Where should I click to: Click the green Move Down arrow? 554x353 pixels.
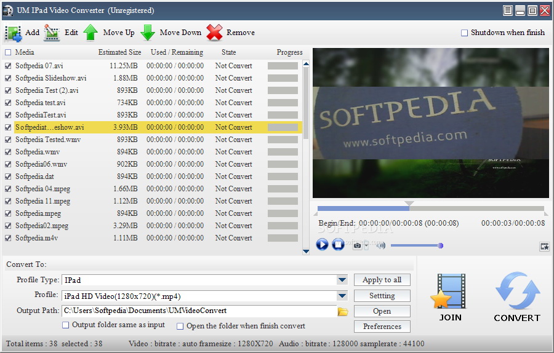pyautogui.click(x=148, y=33)
